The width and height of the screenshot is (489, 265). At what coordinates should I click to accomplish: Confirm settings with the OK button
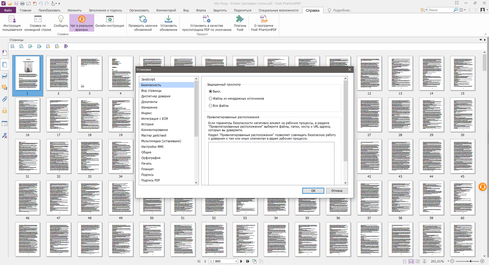313,191
